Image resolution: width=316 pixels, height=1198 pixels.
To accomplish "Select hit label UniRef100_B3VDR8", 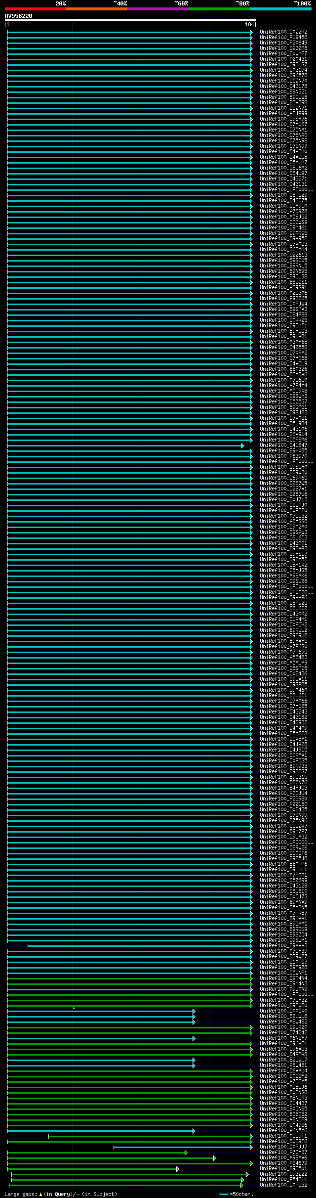I will click(283, 103).
